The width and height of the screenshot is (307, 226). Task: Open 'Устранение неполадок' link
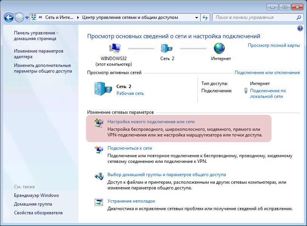tap(131, 201)
